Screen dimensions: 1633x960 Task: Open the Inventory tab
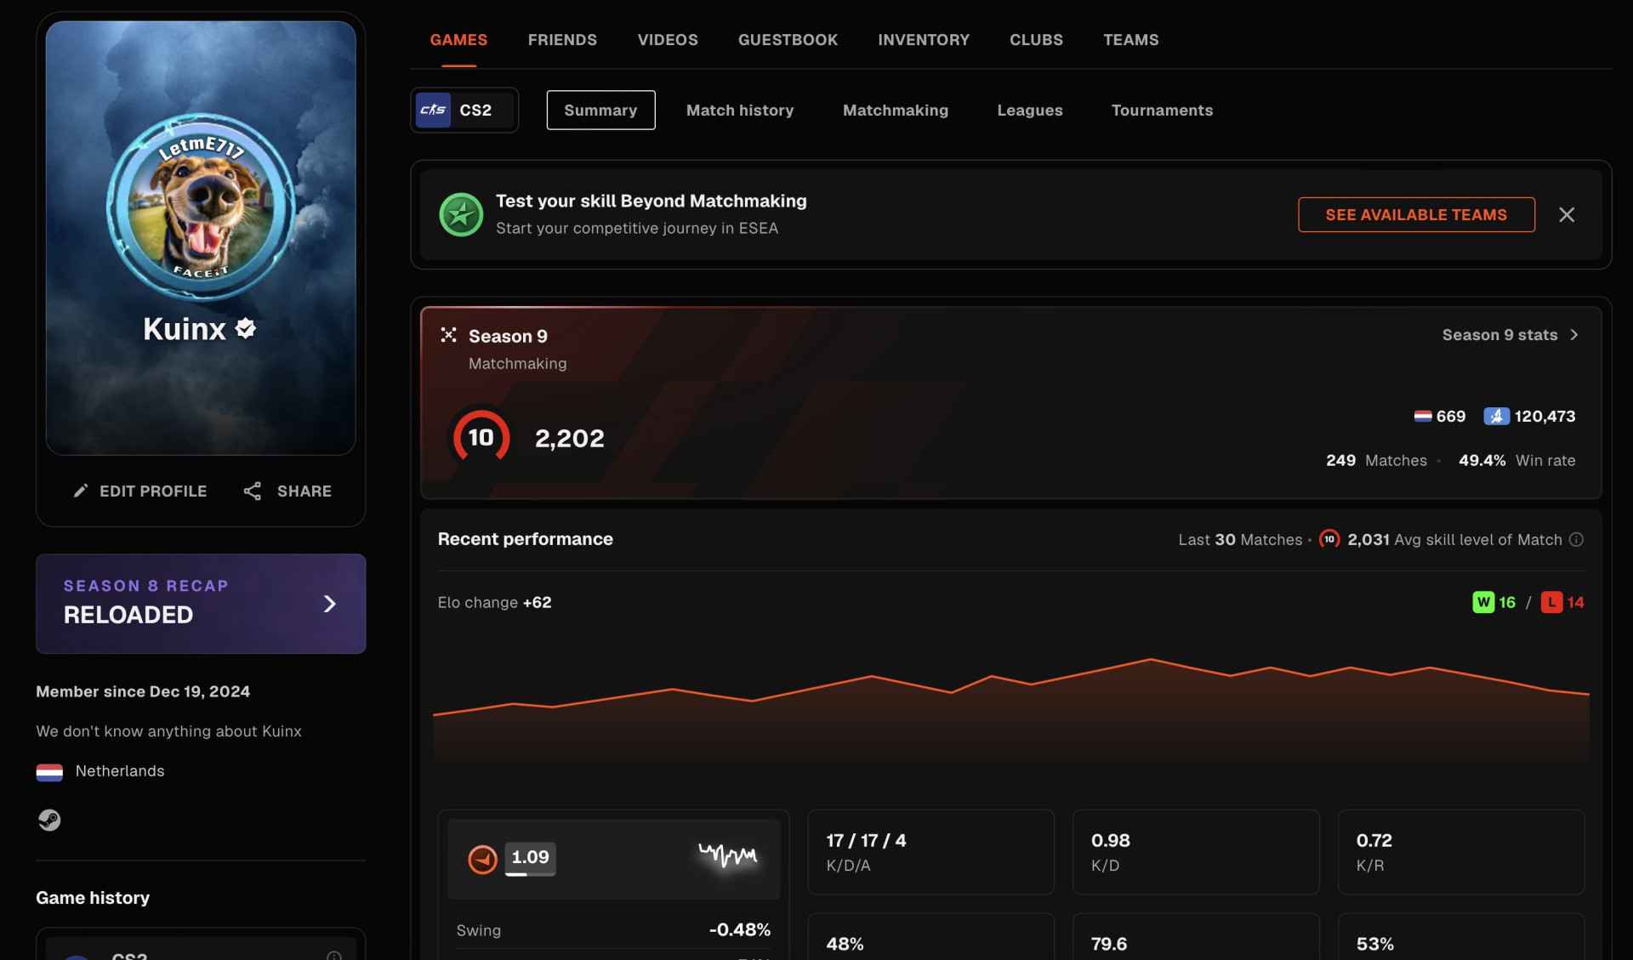tap(924, 40)
